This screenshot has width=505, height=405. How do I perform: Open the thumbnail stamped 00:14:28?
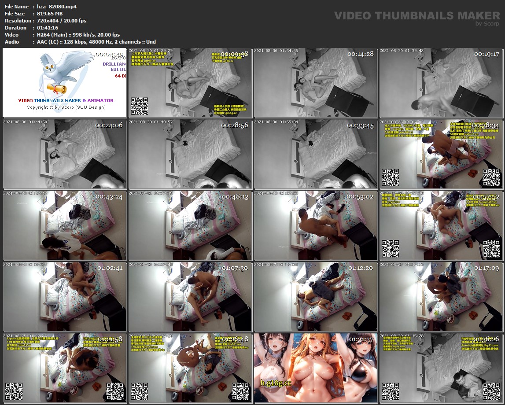pos(315,83)
